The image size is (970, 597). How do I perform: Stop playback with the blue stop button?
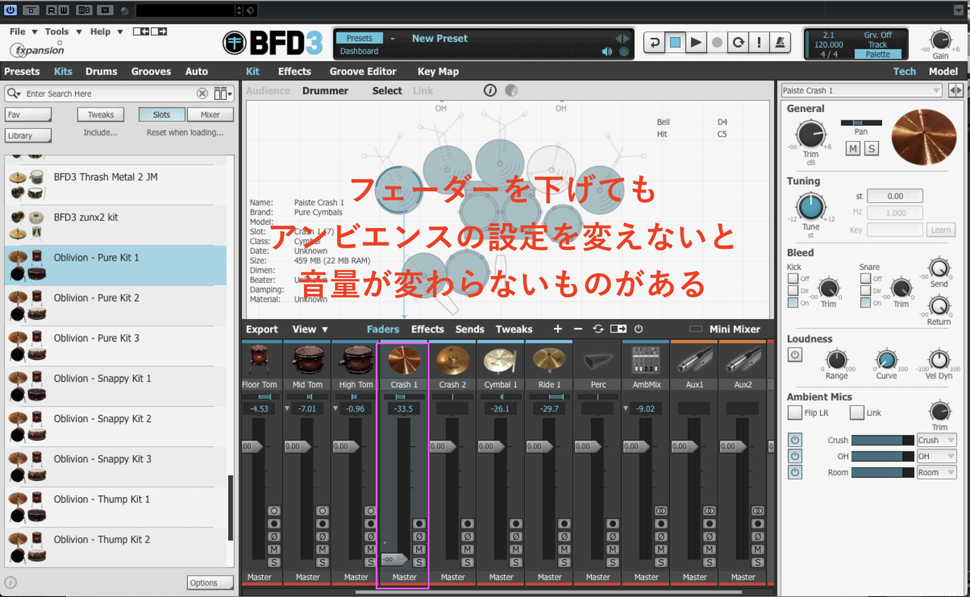675,42
